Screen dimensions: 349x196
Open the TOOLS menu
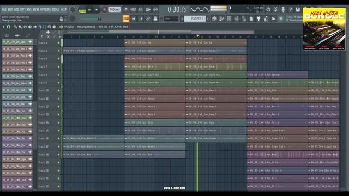[56, 10]
